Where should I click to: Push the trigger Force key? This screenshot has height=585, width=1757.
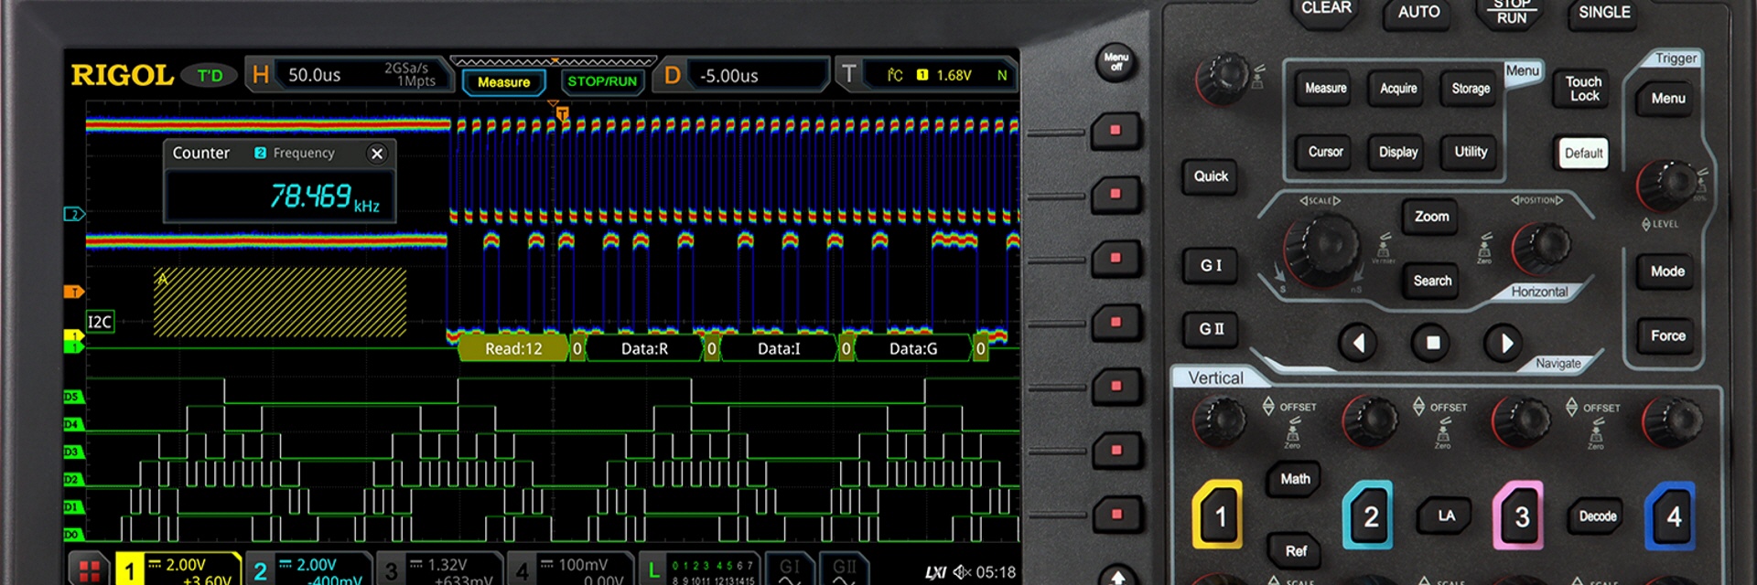tap(1667, 335)
